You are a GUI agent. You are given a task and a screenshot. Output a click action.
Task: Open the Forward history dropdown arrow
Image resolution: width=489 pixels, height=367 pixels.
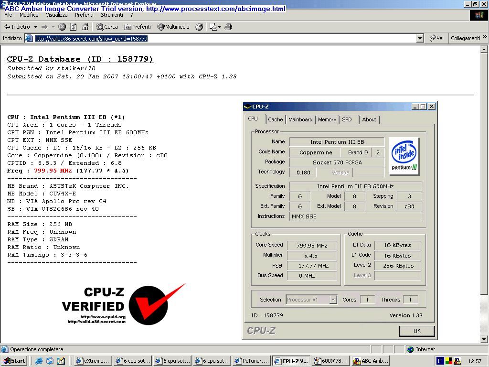pyautogui.click(x=53, y=27)
